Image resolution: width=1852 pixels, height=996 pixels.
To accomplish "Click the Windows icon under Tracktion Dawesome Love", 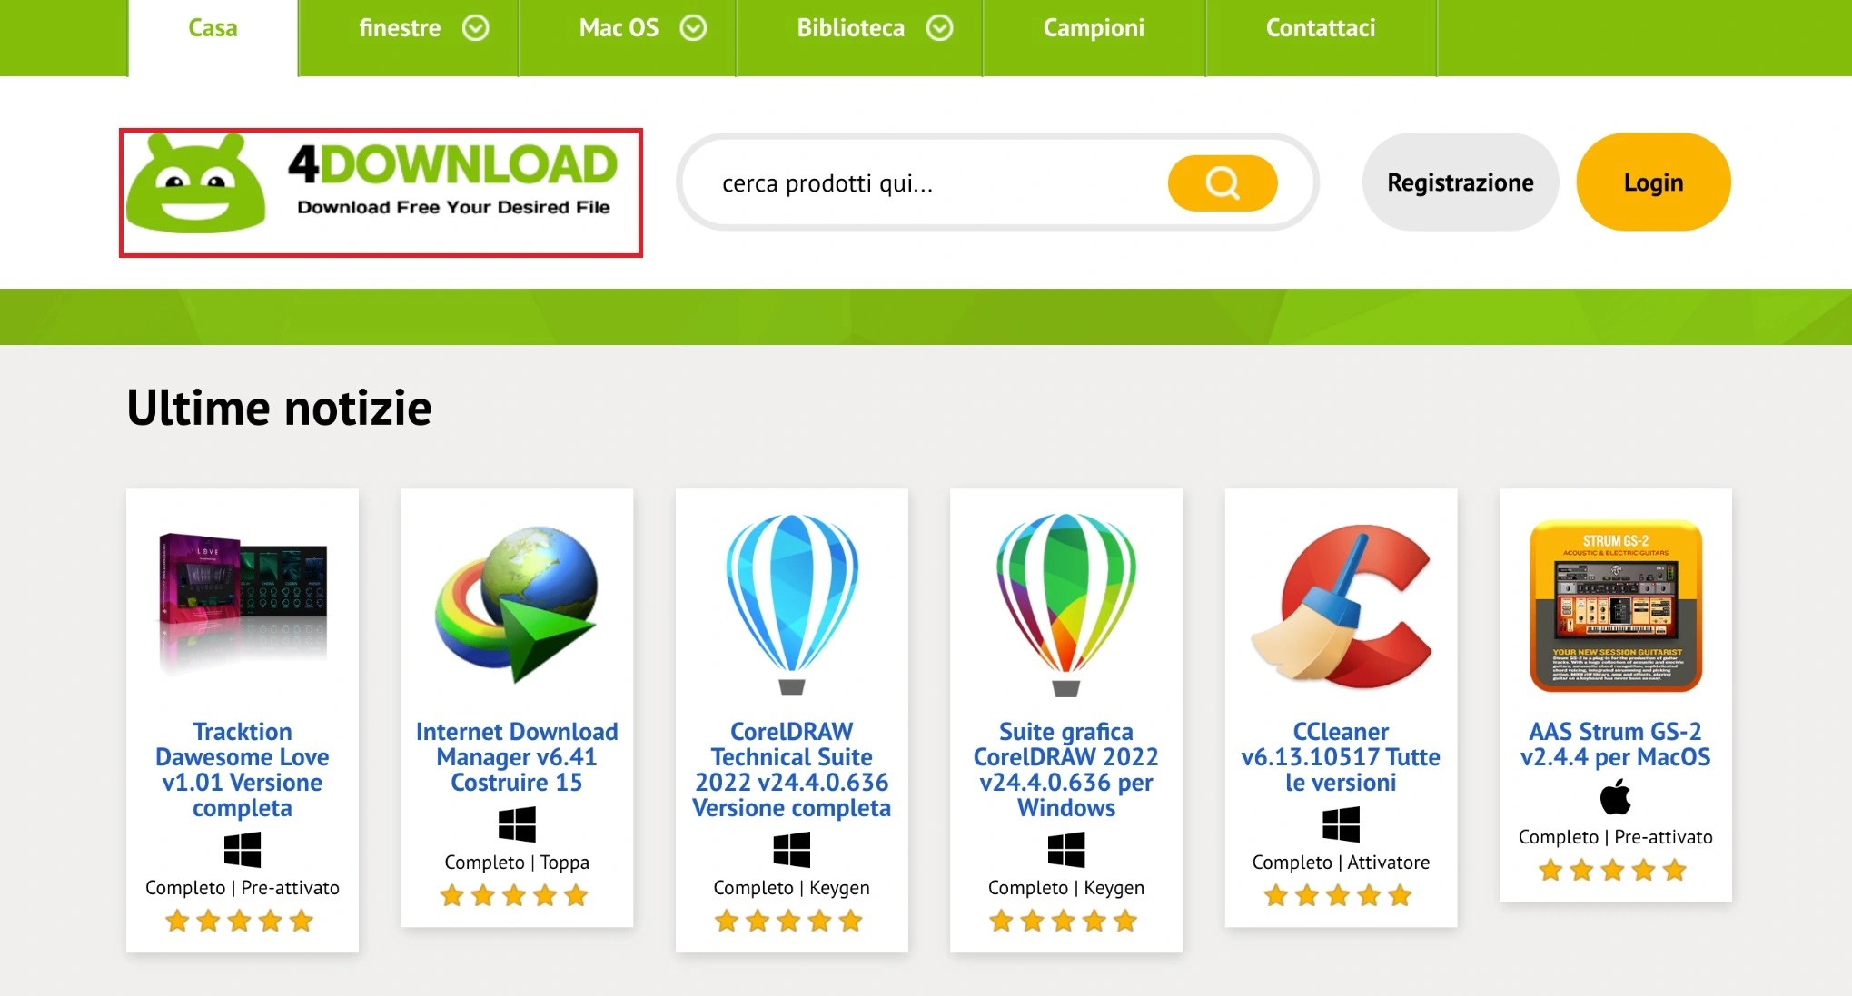I will click(x=242, y=848).
